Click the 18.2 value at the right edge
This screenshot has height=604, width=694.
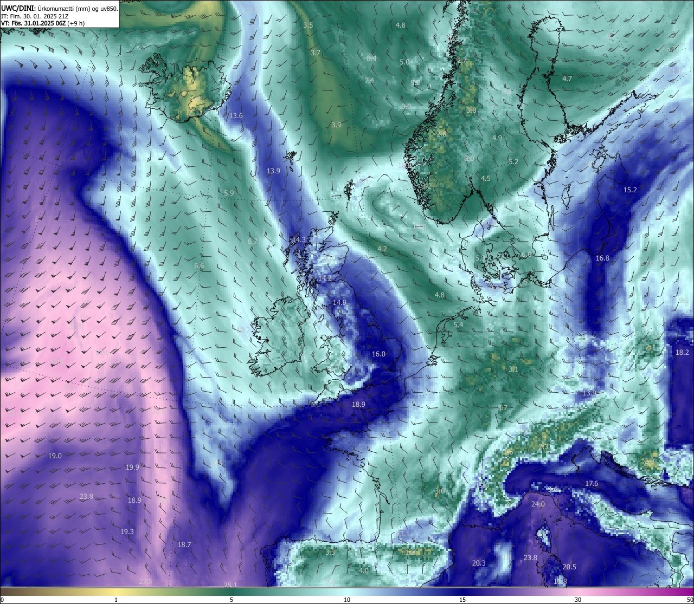pyautogui.click(x=682, y=352)
